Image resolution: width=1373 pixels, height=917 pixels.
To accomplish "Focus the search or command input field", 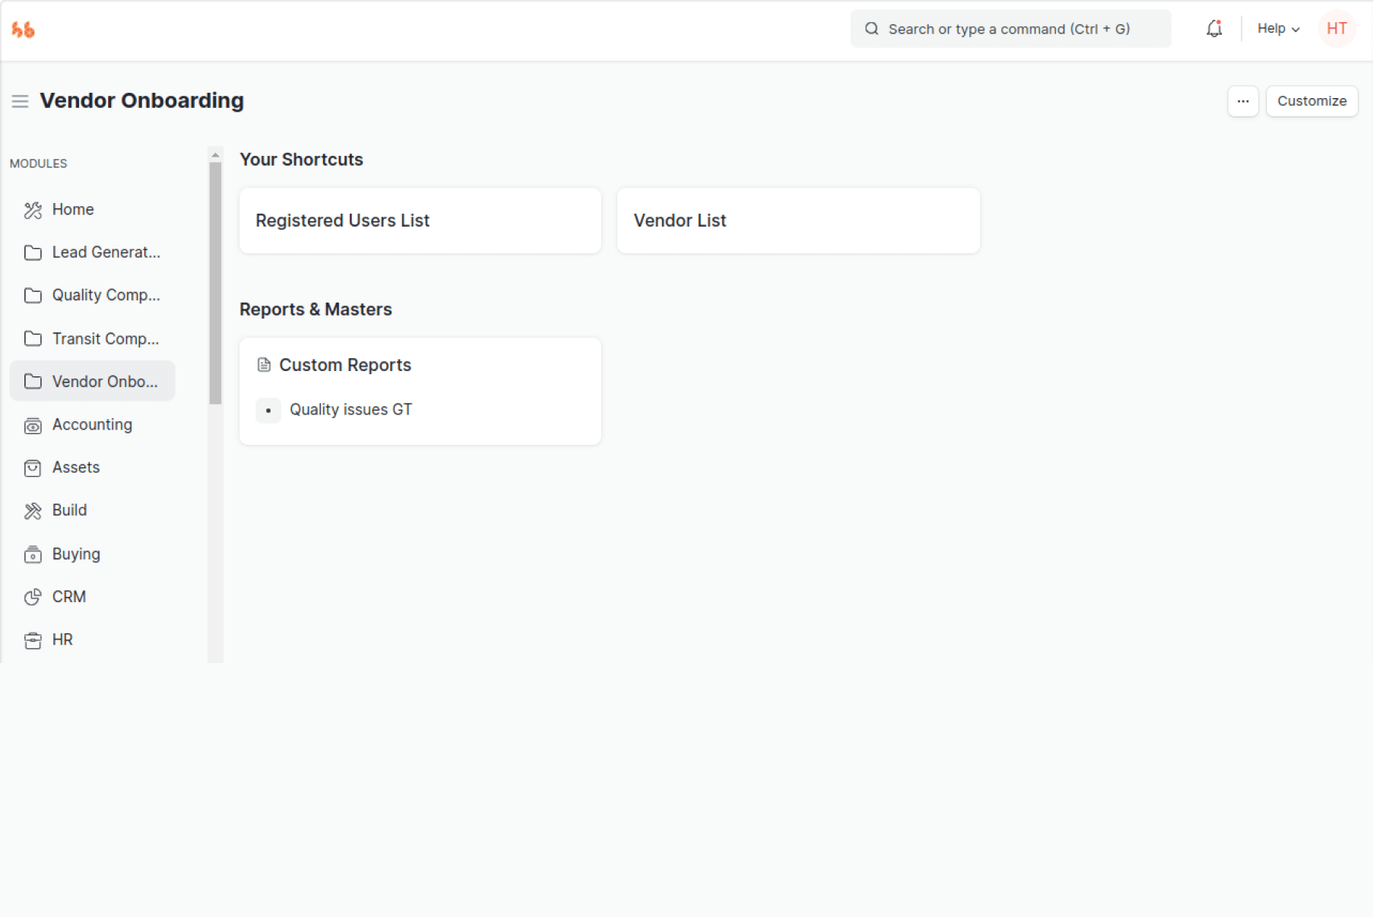I will point(1010,29).
